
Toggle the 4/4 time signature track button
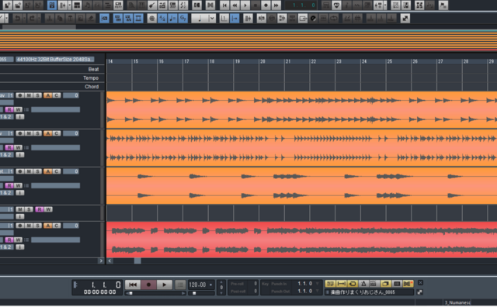point(162,19)
